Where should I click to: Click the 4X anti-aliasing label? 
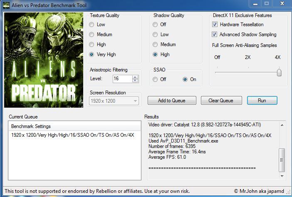click(x=277, y=57)
